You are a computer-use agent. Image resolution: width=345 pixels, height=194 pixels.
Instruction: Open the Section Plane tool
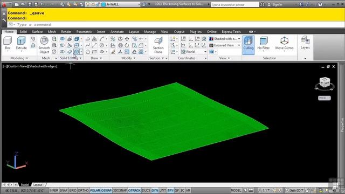click(x=158, y=45)
